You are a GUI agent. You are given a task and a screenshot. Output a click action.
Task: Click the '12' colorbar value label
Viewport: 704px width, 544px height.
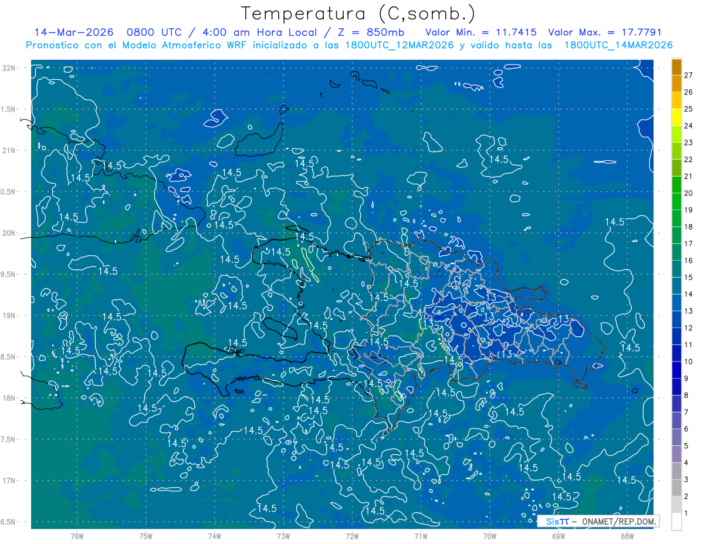coord(689,327)
